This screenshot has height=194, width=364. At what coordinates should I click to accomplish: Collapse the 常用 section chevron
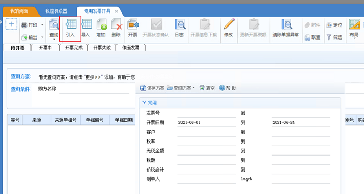pyautogui.click(x=144, y=102)
